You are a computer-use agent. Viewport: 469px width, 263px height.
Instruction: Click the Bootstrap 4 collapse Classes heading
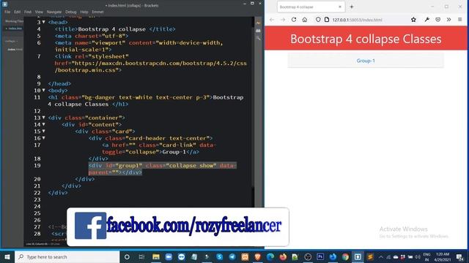[366, 39]
